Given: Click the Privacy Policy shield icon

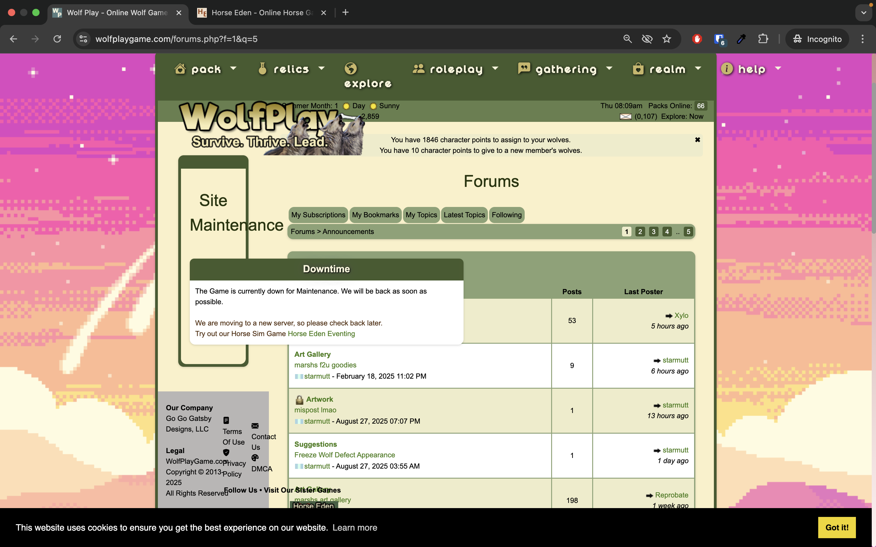Looking at the screenshot, I should pyautogui.click(x=226, y=452).
